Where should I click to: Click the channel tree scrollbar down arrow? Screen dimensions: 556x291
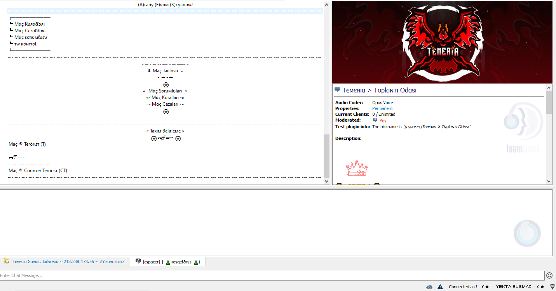tap(326, 181)
